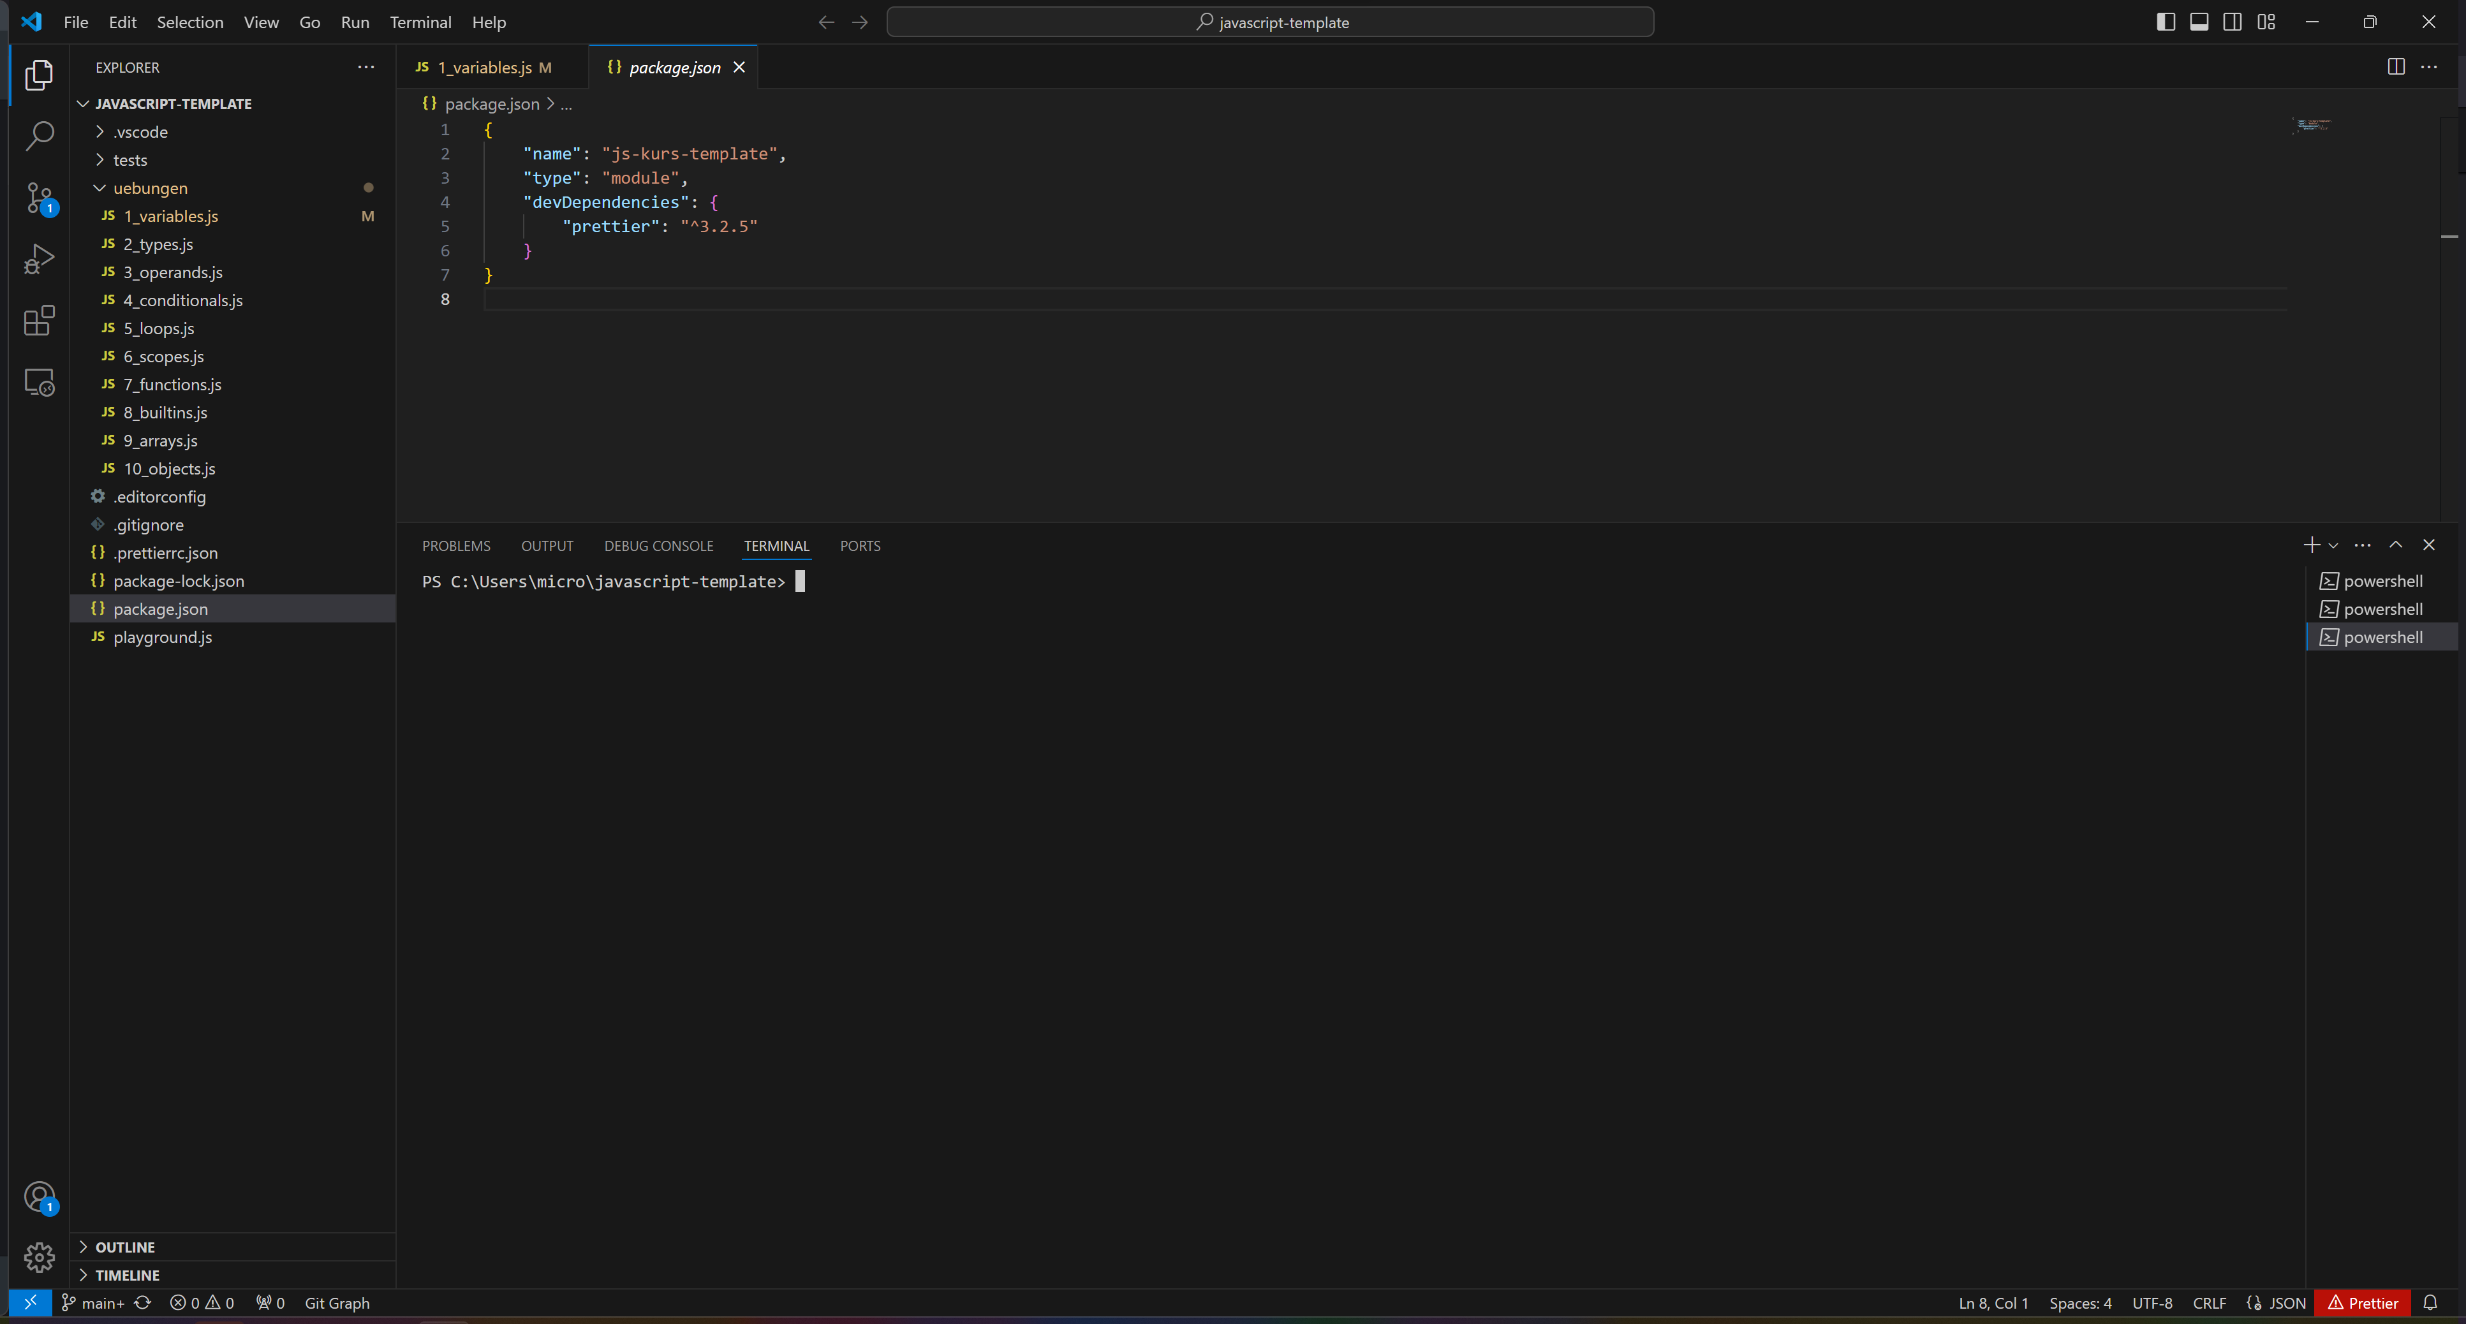Click the notifications bell in status bar
The width and height of the screenshot is (2466, 1324).
[2430, 1303]
